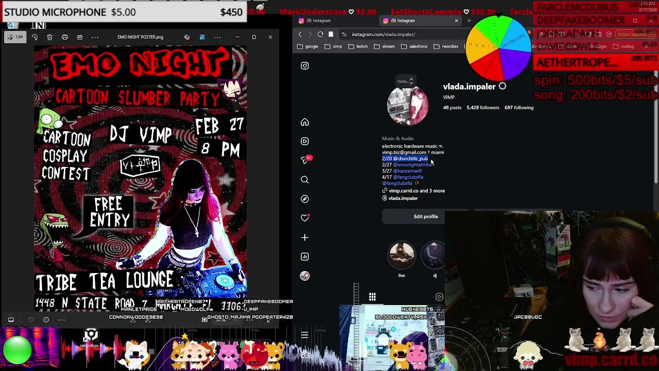Open Instagram Reels from the sidebar

tap(305, 141)
